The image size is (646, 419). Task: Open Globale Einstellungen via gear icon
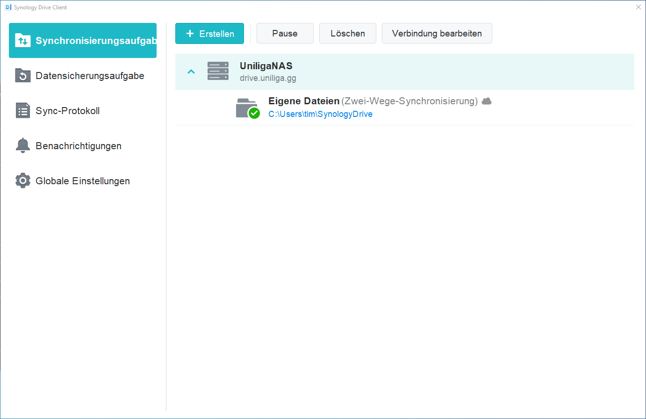pyautogui.click(x=23, y=181)
